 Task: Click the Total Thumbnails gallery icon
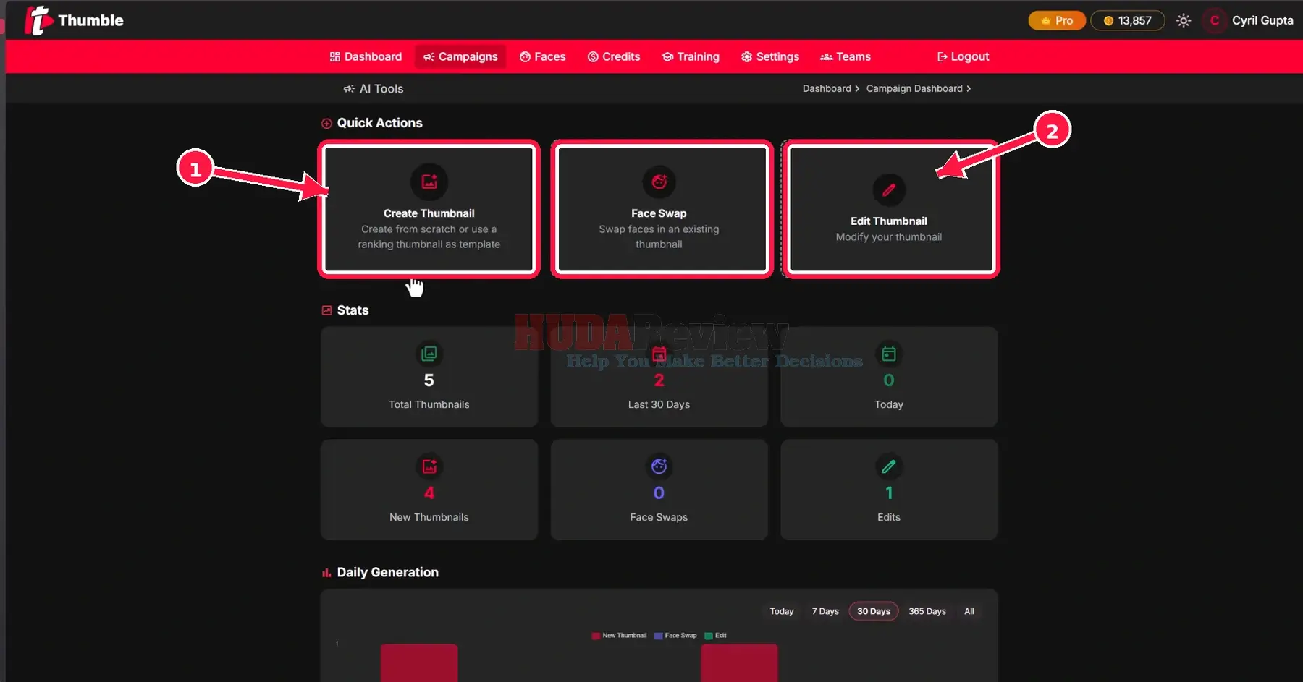point(429,354)
